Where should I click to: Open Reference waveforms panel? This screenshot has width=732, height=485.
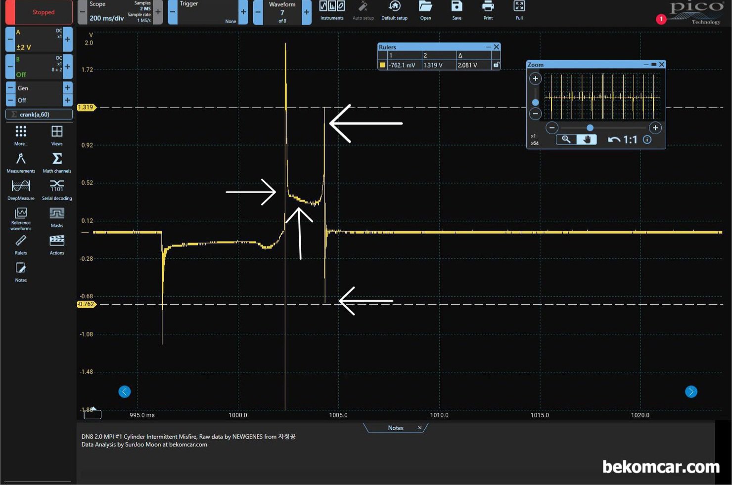(21, 218)
